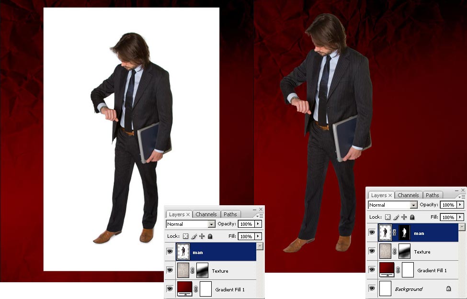
Task: Click lock image pixels brush icon in left panel
Action: pos(194,236)
